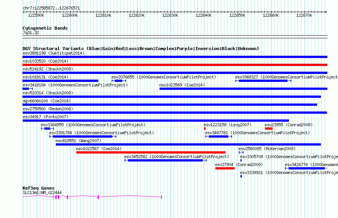Click the blue nsv524192 gain bar
The image size is (338, 218).
(175, 73)
